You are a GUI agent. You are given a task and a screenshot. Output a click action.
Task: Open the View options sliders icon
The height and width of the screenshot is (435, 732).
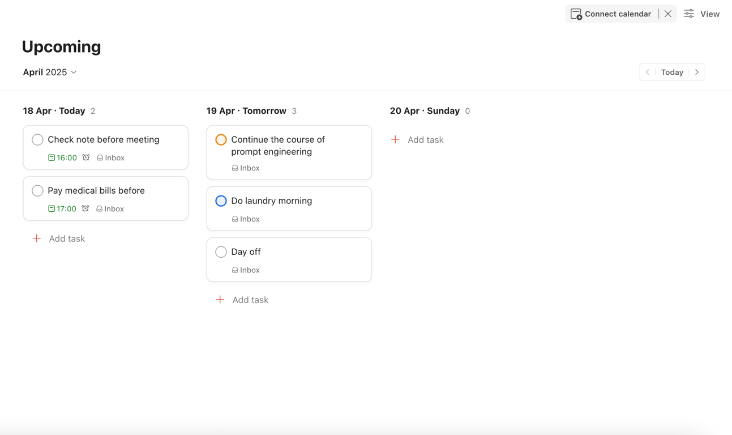689,14
